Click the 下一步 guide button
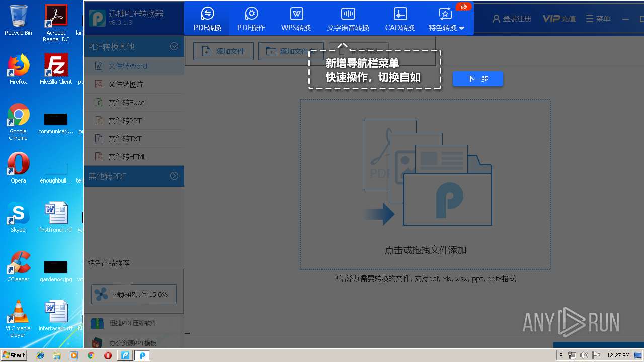 [x=477, y=79]
